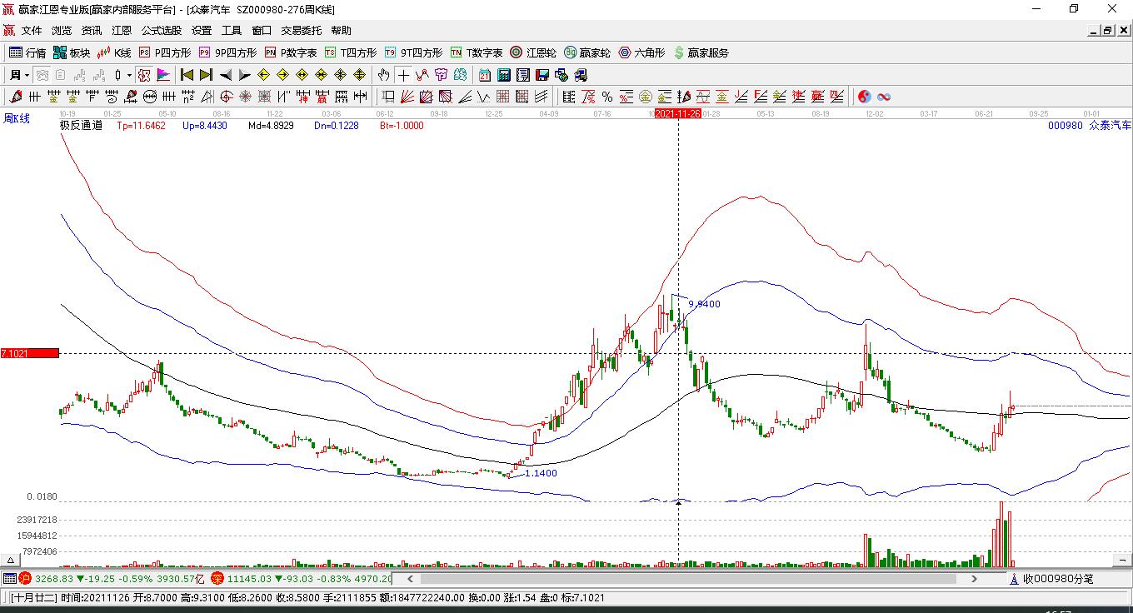Screen dimensions: 1133x613
Task: Step back with the black left arrow
Action: point(226,75)
